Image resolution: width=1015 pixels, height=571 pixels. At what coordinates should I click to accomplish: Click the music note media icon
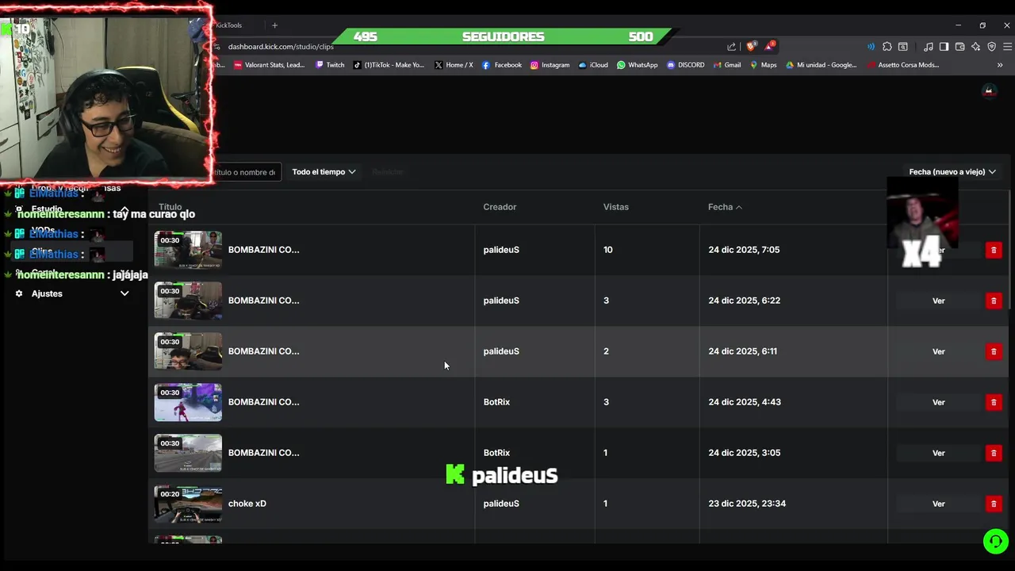pos(928,47)
